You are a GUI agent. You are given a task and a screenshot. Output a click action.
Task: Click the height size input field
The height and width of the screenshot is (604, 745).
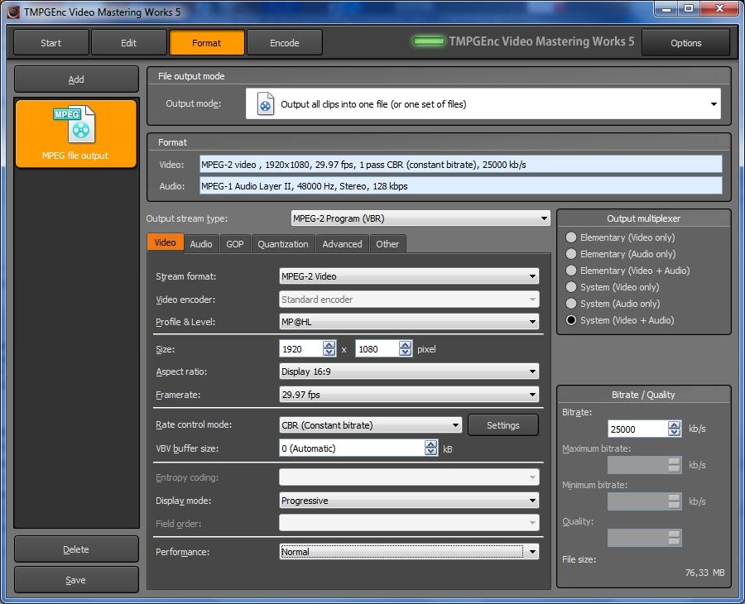pos(377,348)
